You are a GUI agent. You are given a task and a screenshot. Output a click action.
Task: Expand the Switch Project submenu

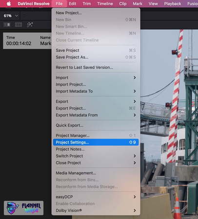click(96, 156)
